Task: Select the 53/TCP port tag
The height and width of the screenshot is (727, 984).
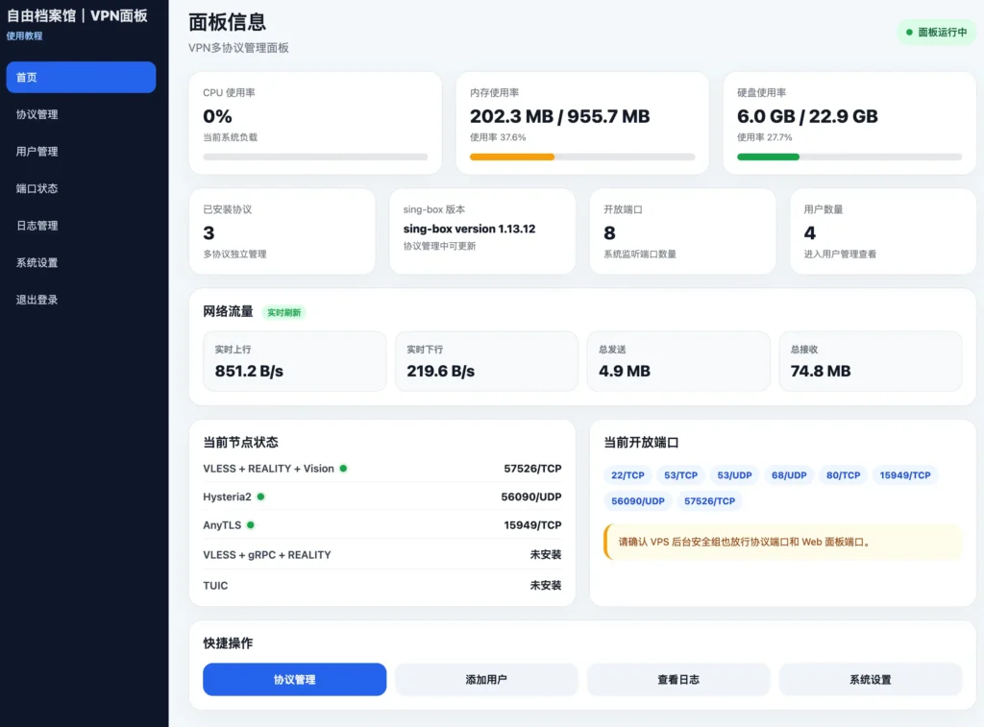Action: pyautogui.click(x=681, y=474)
